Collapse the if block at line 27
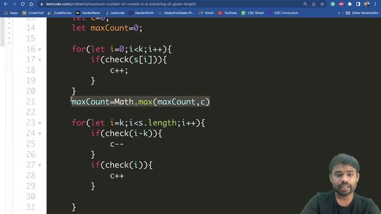Screen dimensions: 381x214 point(40,165)
